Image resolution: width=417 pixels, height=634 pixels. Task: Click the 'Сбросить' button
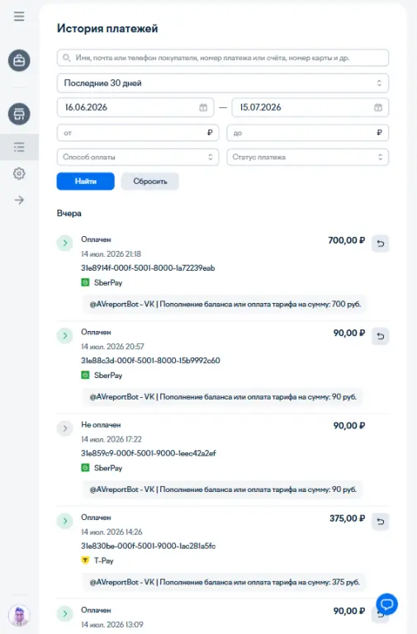(x=150, y=181)
